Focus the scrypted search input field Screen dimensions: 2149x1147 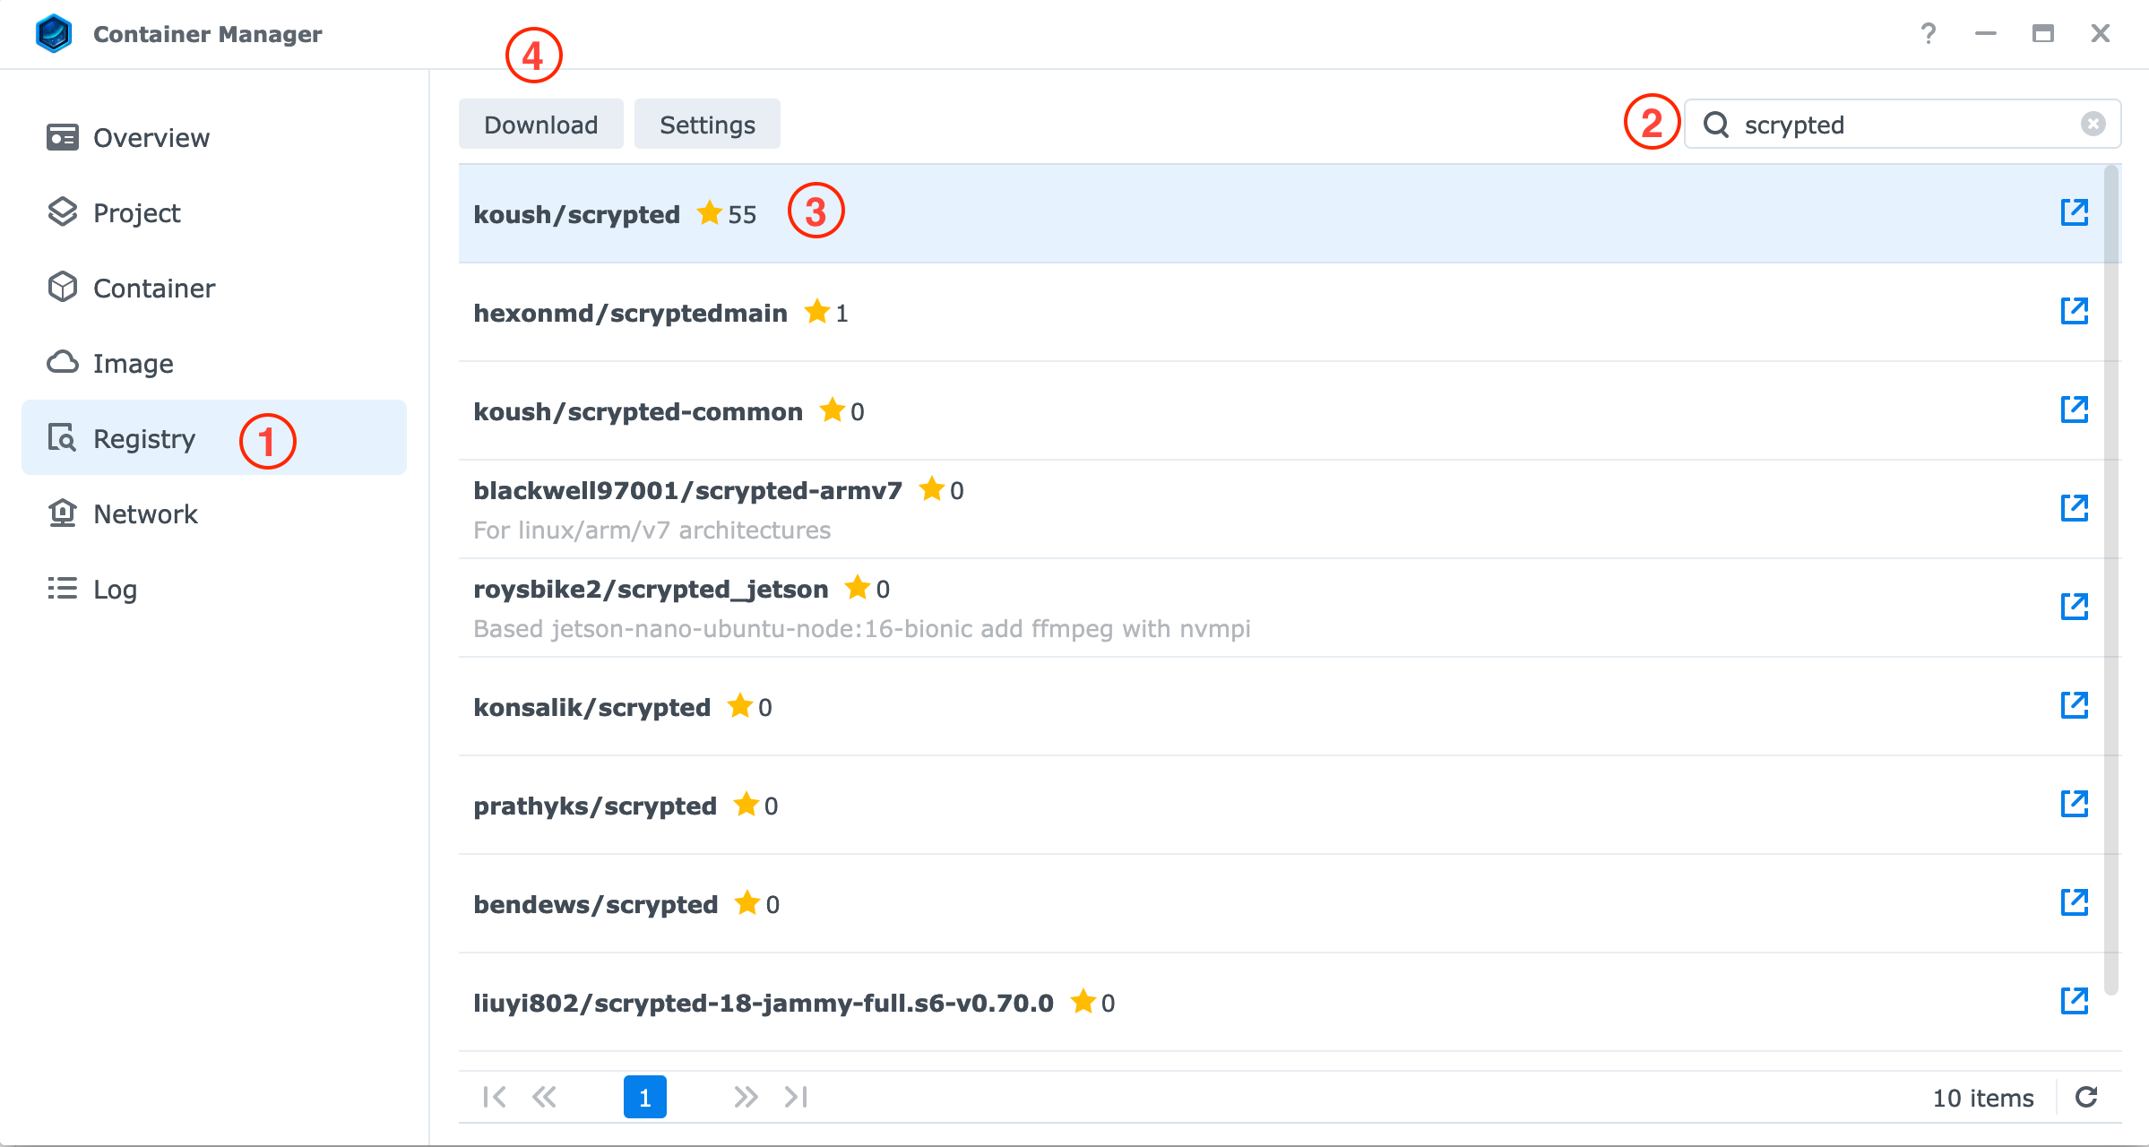click(x=1900, y=125)
